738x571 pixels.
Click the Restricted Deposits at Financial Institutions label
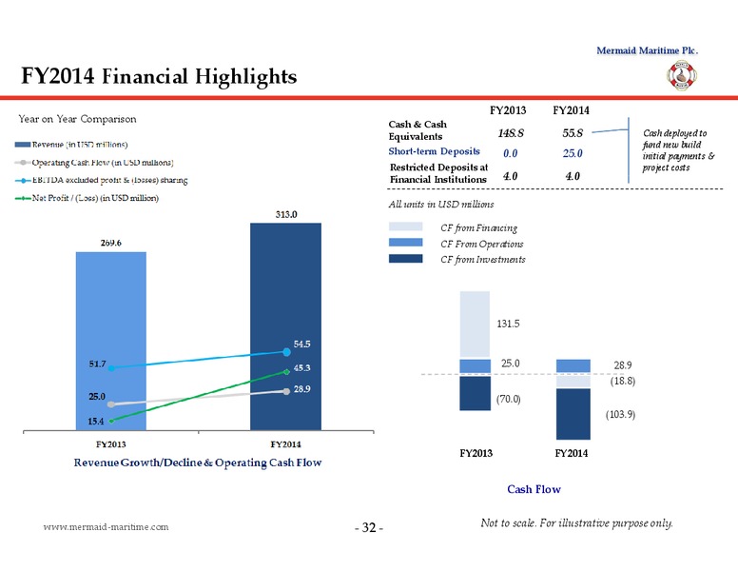point(438,173)
